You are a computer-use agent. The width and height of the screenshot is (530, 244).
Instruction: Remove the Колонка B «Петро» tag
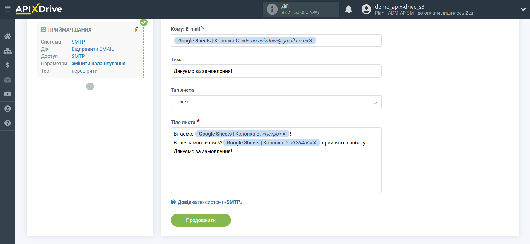tap(284, 134)
